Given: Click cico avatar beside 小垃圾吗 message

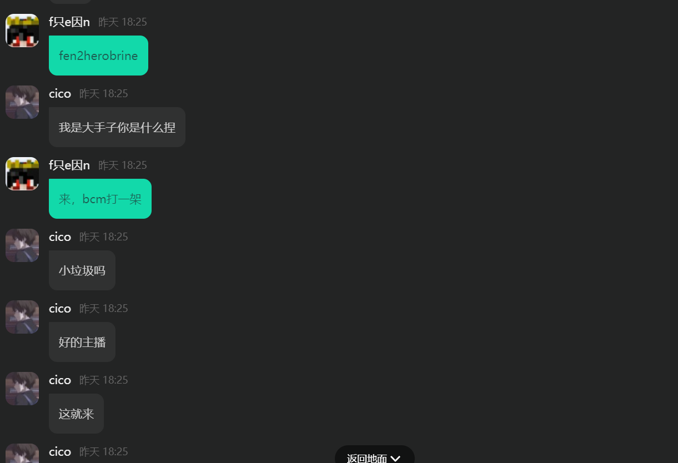Looking at the screenshot, I should pos(22,245).
